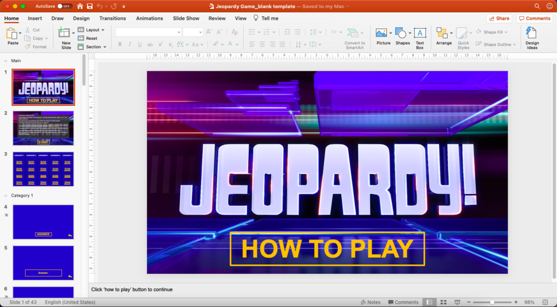The image size is (557, 307).
Task: Toggle Italic formatting
Action: click(130, 44)
